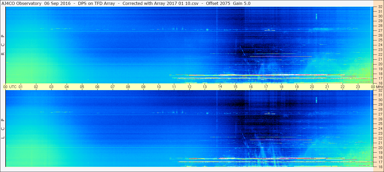This screenshot has height=172, width=384.
Task: Click the "UTC" label on time axis
Action: tap(13, 87)
